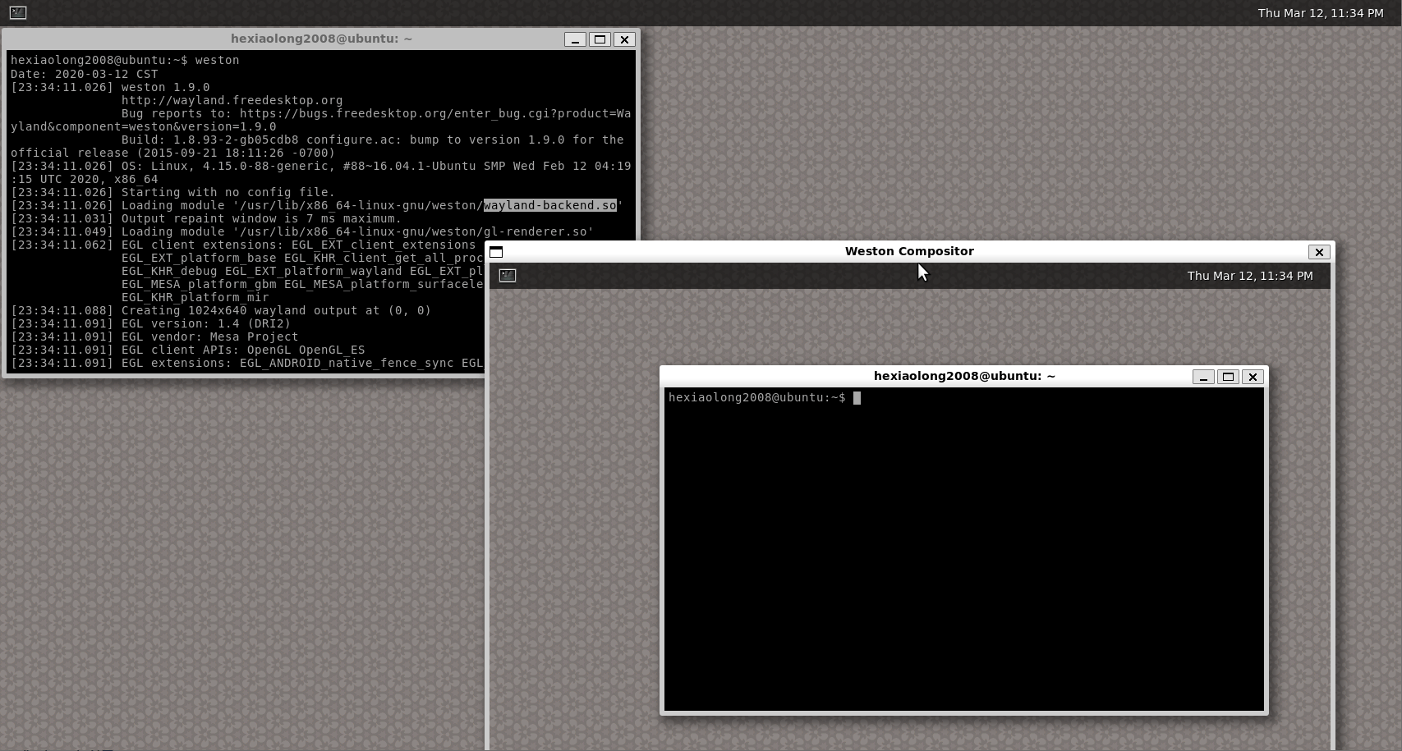1402x751 pixels.
Task: Click the 'EGL version: 1.4 (DRI2)' line
Action: (150, 323)
